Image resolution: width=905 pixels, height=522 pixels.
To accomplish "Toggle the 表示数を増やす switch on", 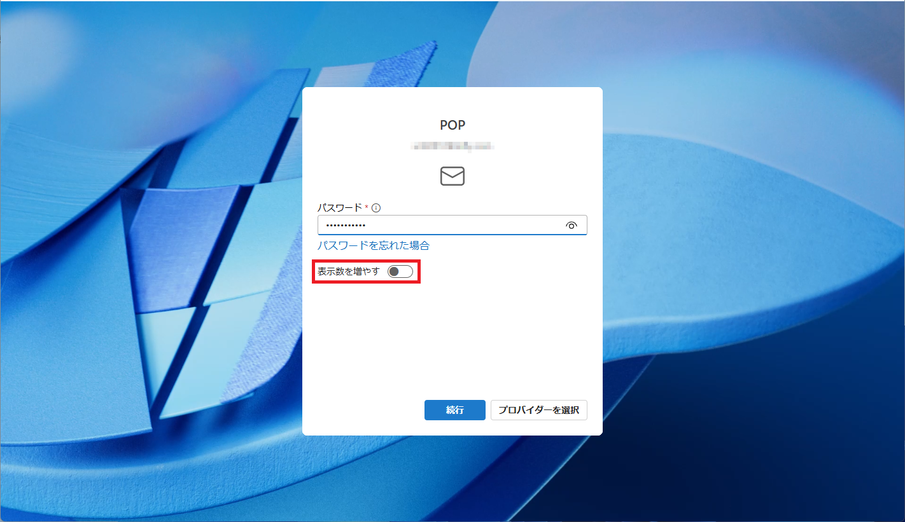I will click(x=400, y=271).
